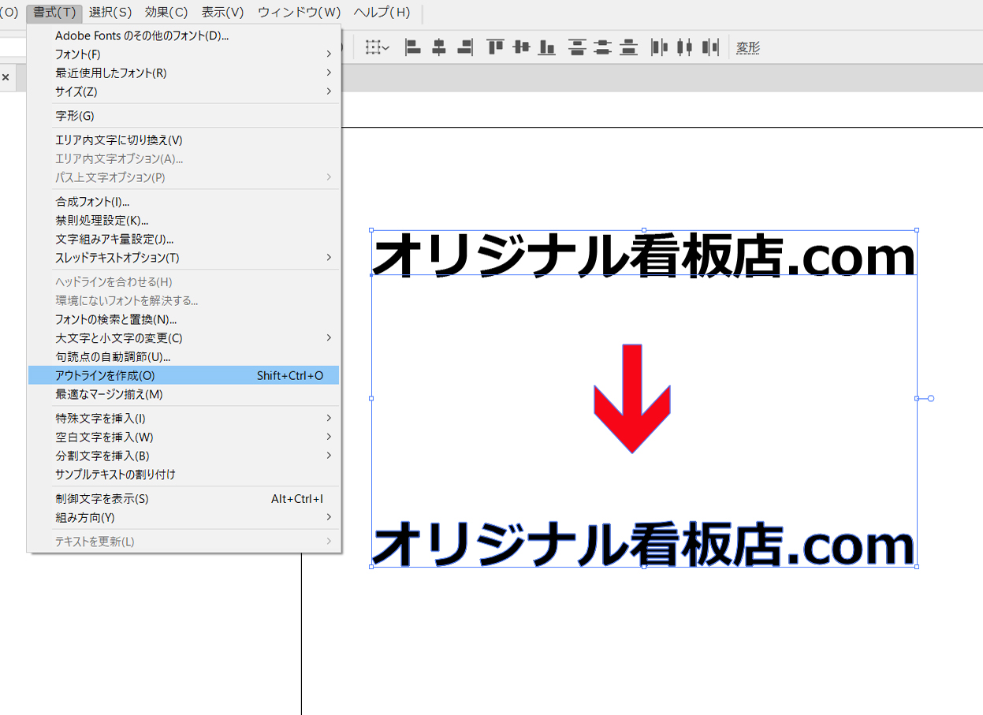Open the ウィンドウ(W) menu
The image size is (983, 715).
[x=299, y=13]
